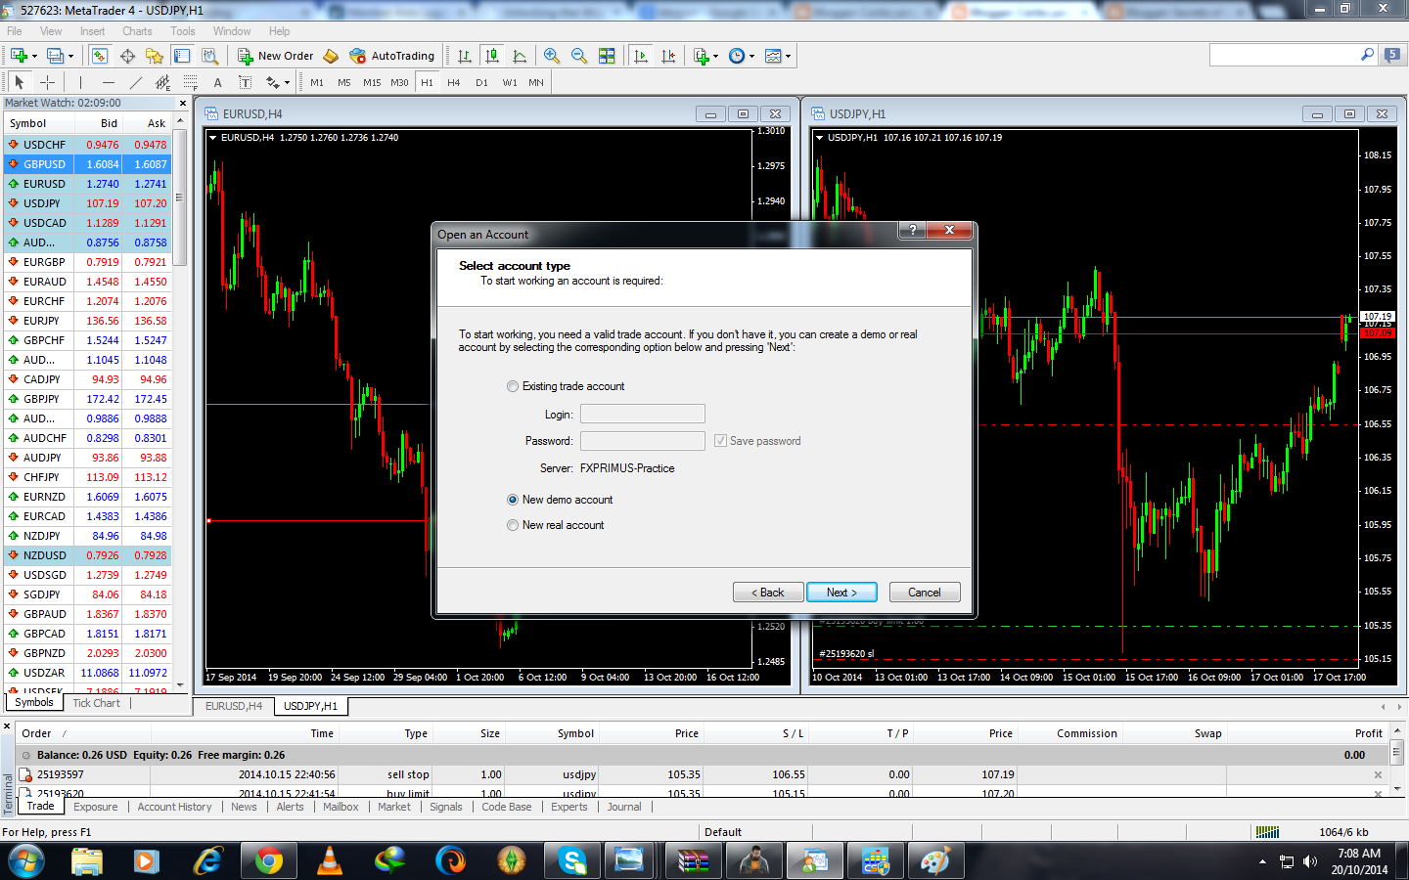
Task: Click Cancel in Open an Account dialog
Action: pos(925,593)
